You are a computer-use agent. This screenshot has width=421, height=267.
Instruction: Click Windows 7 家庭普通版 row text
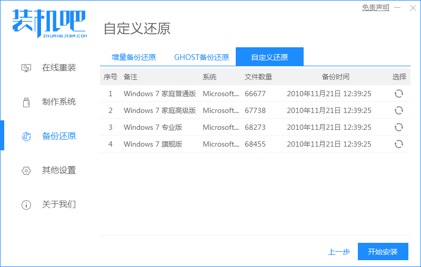tap(160, 94)
